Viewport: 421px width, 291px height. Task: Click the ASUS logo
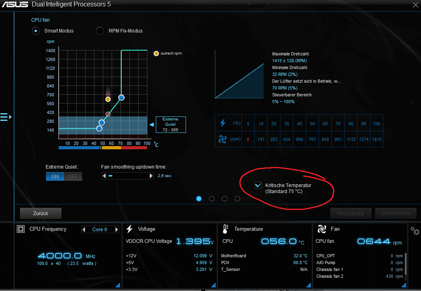click(x=15, y=4)
